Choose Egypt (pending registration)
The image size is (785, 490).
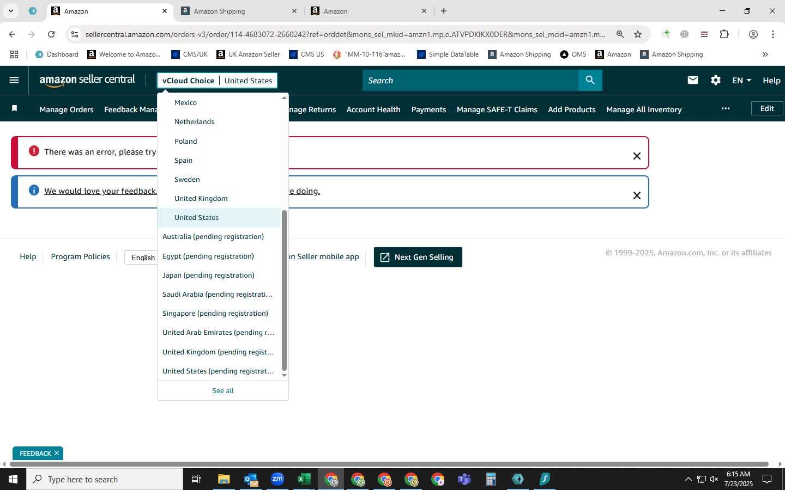[208, 256]
